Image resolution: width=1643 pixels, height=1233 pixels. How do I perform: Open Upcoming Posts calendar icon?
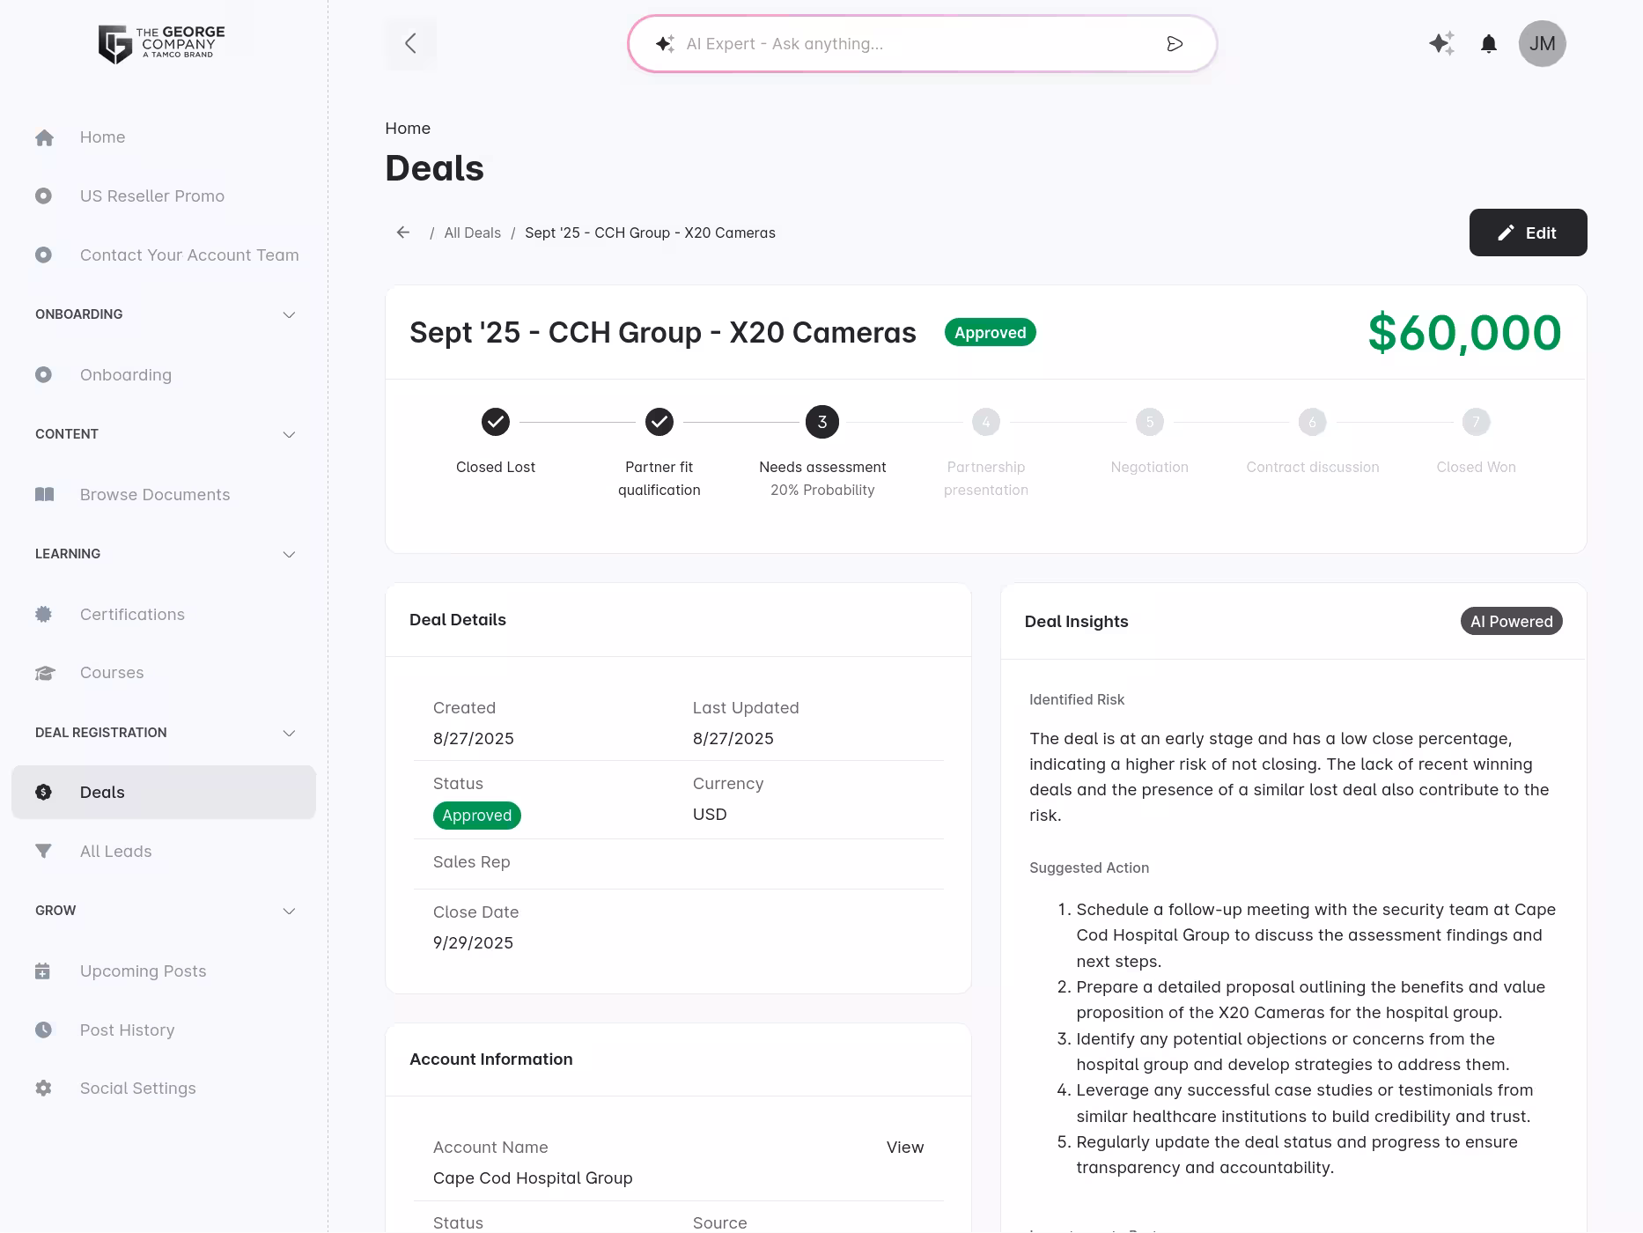44,971
